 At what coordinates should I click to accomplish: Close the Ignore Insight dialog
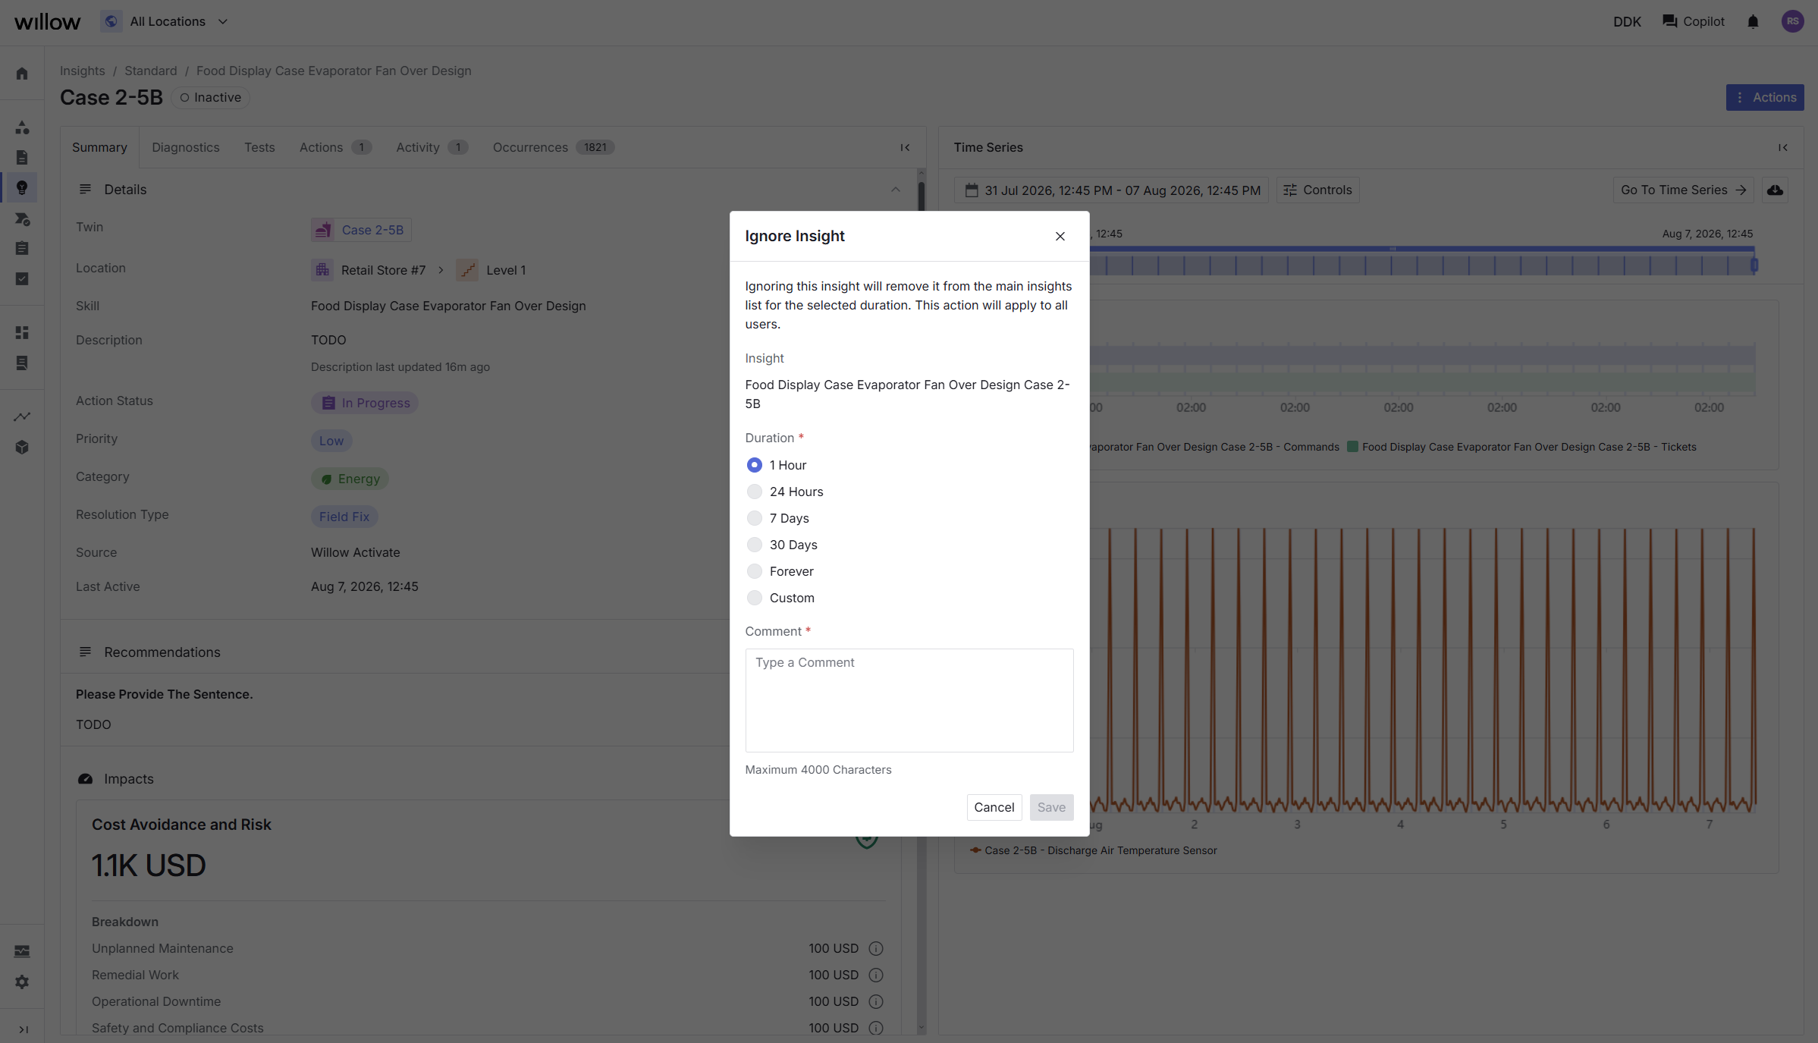1060,236
